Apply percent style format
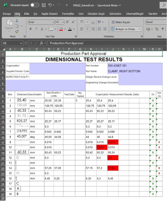 coord(157,29)
